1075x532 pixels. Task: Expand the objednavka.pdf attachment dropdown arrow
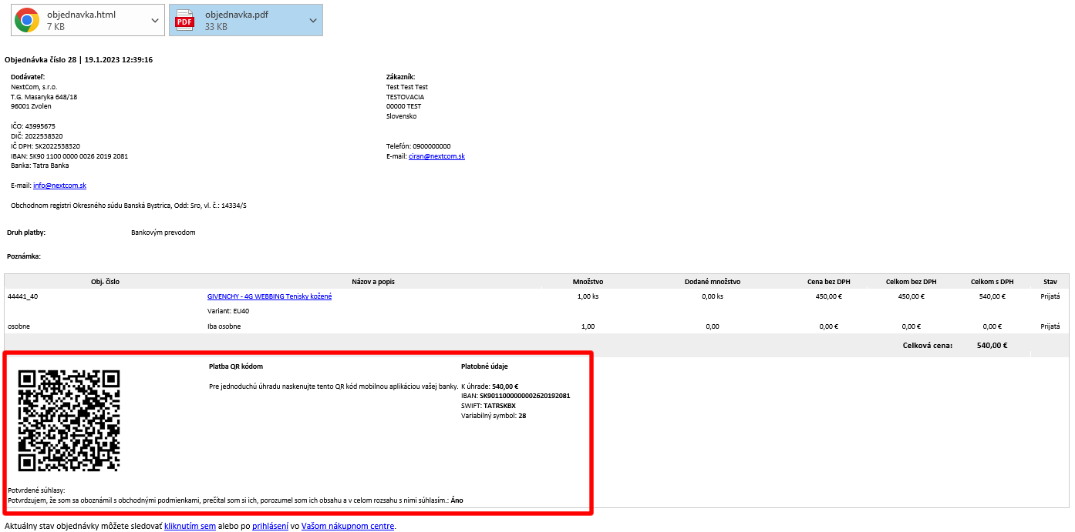click(x=312, y=20)
